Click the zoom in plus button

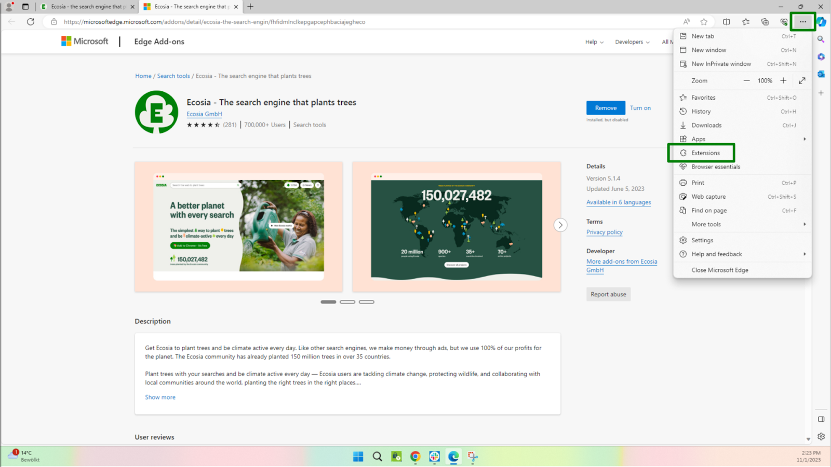[x=783, y=80]
